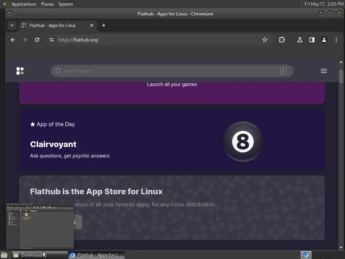The width and height of the screenshot is (345, 259).
Task: Click Flathub is the App Store heading
Action: [x=96, y=192]
